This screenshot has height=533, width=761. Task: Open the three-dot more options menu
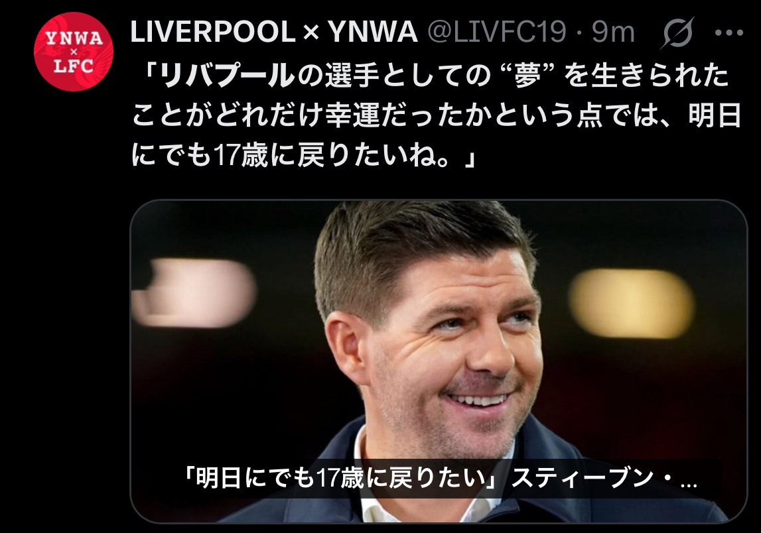(x=729, y=33)
